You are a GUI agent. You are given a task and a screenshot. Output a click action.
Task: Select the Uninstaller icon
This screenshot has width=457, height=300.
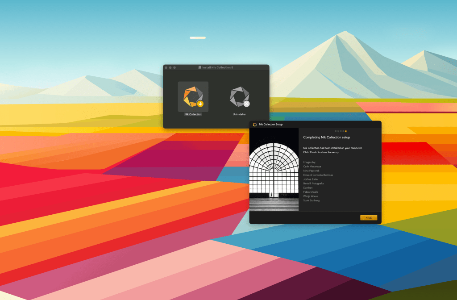coord(239,97)
